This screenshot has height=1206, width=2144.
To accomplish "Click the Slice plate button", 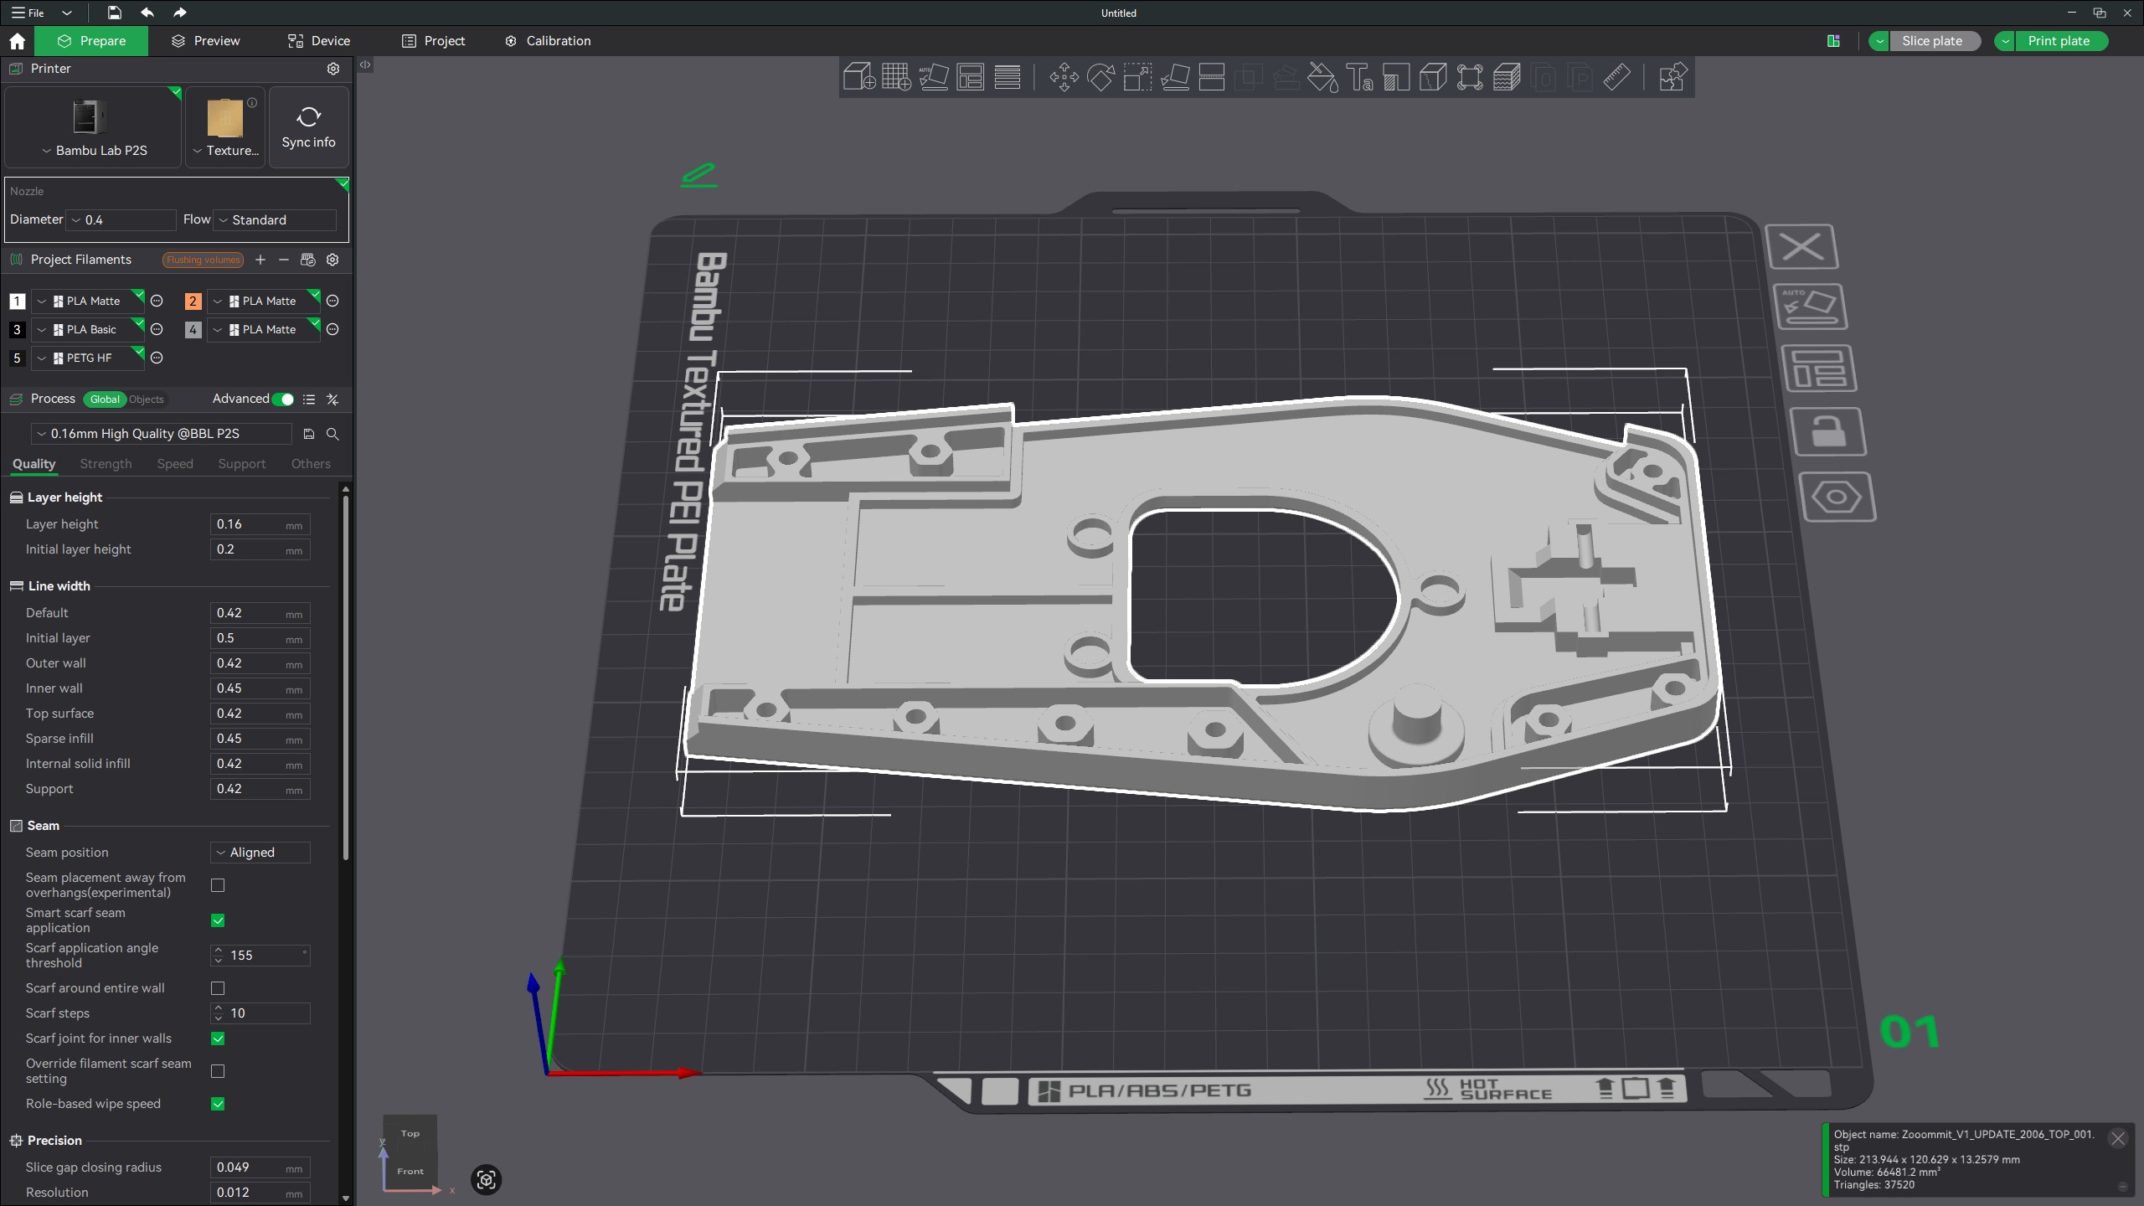I will pyautogui.click(x=1931, y=41).
